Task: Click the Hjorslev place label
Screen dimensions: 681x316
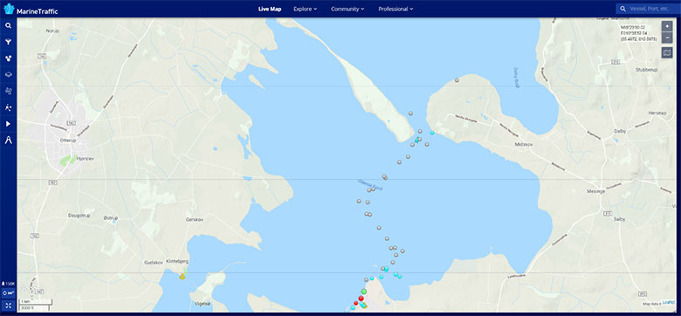Action: point(85,159)
